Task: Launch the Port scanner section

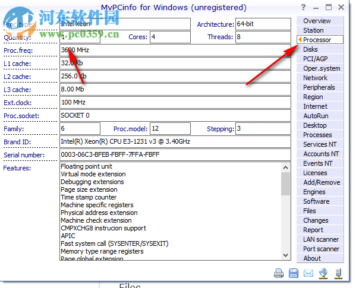Action: pyautogui.click(x=320, y=249)
